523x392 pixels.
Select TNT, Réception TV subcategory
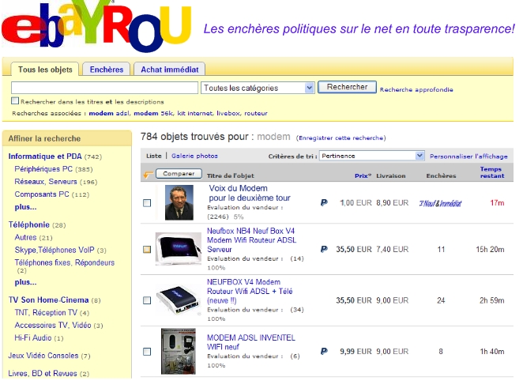46,313
